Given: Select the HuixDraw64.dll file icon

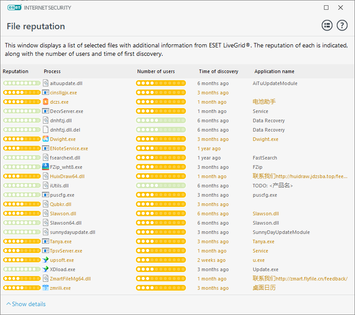Looking at the screenshot, I should 46,176.
